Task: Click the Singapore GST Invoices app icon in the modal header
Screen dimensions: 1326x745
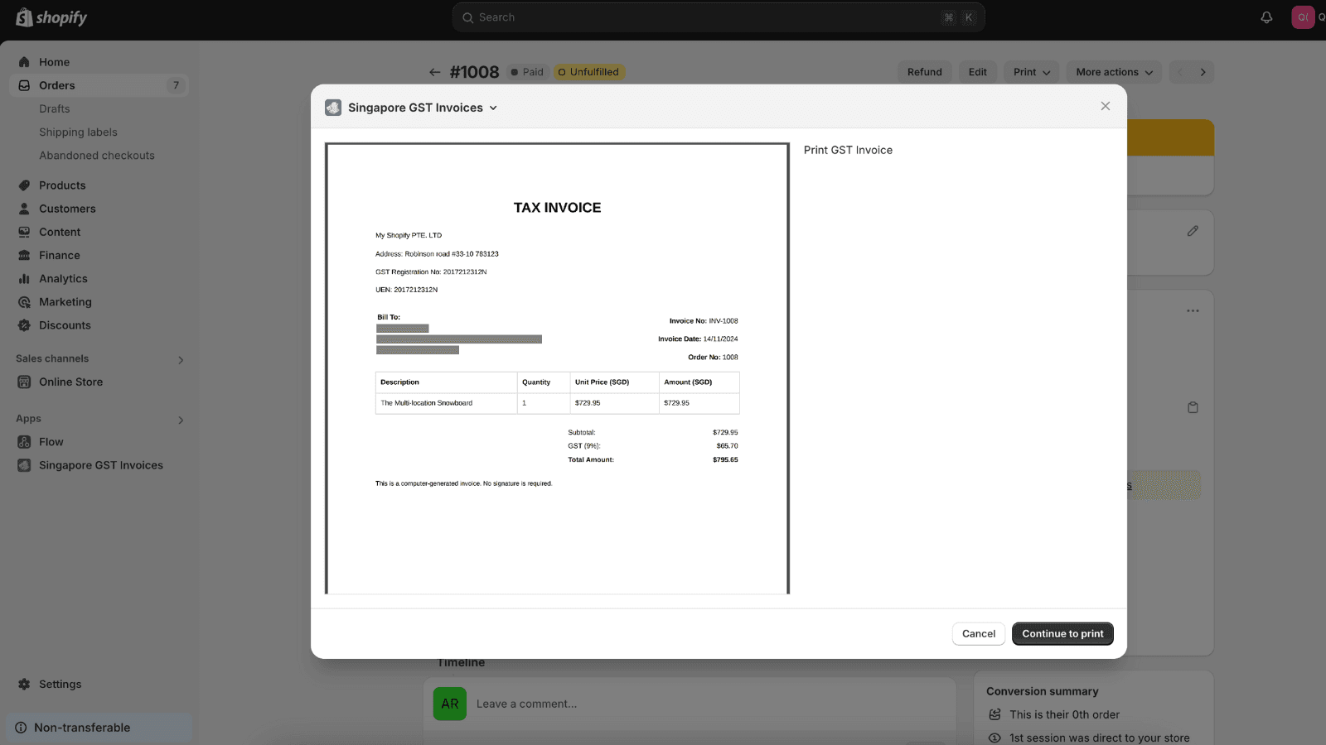Action: pyautogui.click(x=333, y=108)
